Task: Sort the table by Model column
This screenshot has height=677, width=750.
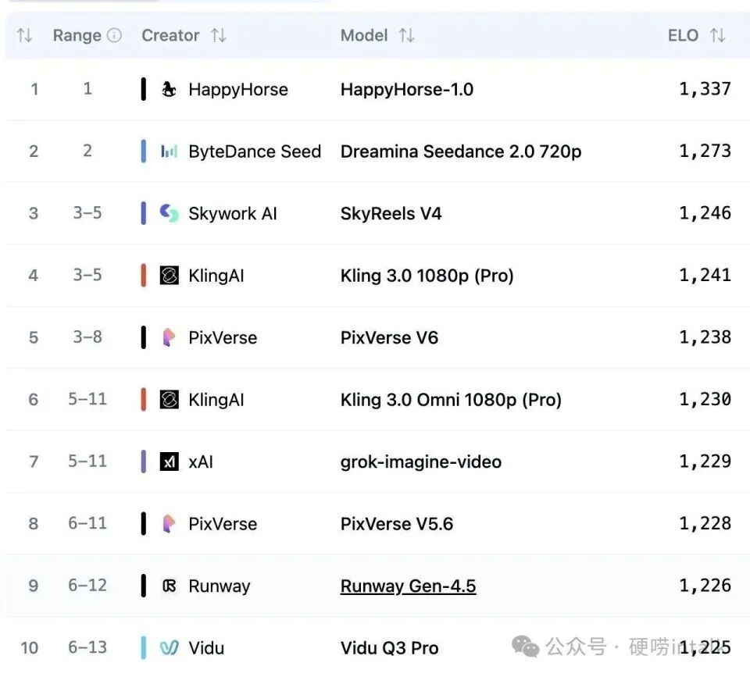Action: coord(406,36)
